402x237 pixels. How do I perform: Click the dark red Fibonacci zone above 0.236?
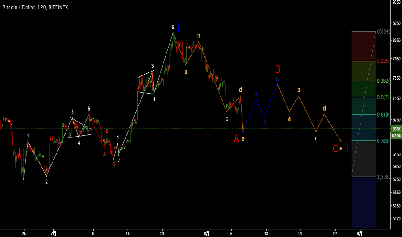363,47
